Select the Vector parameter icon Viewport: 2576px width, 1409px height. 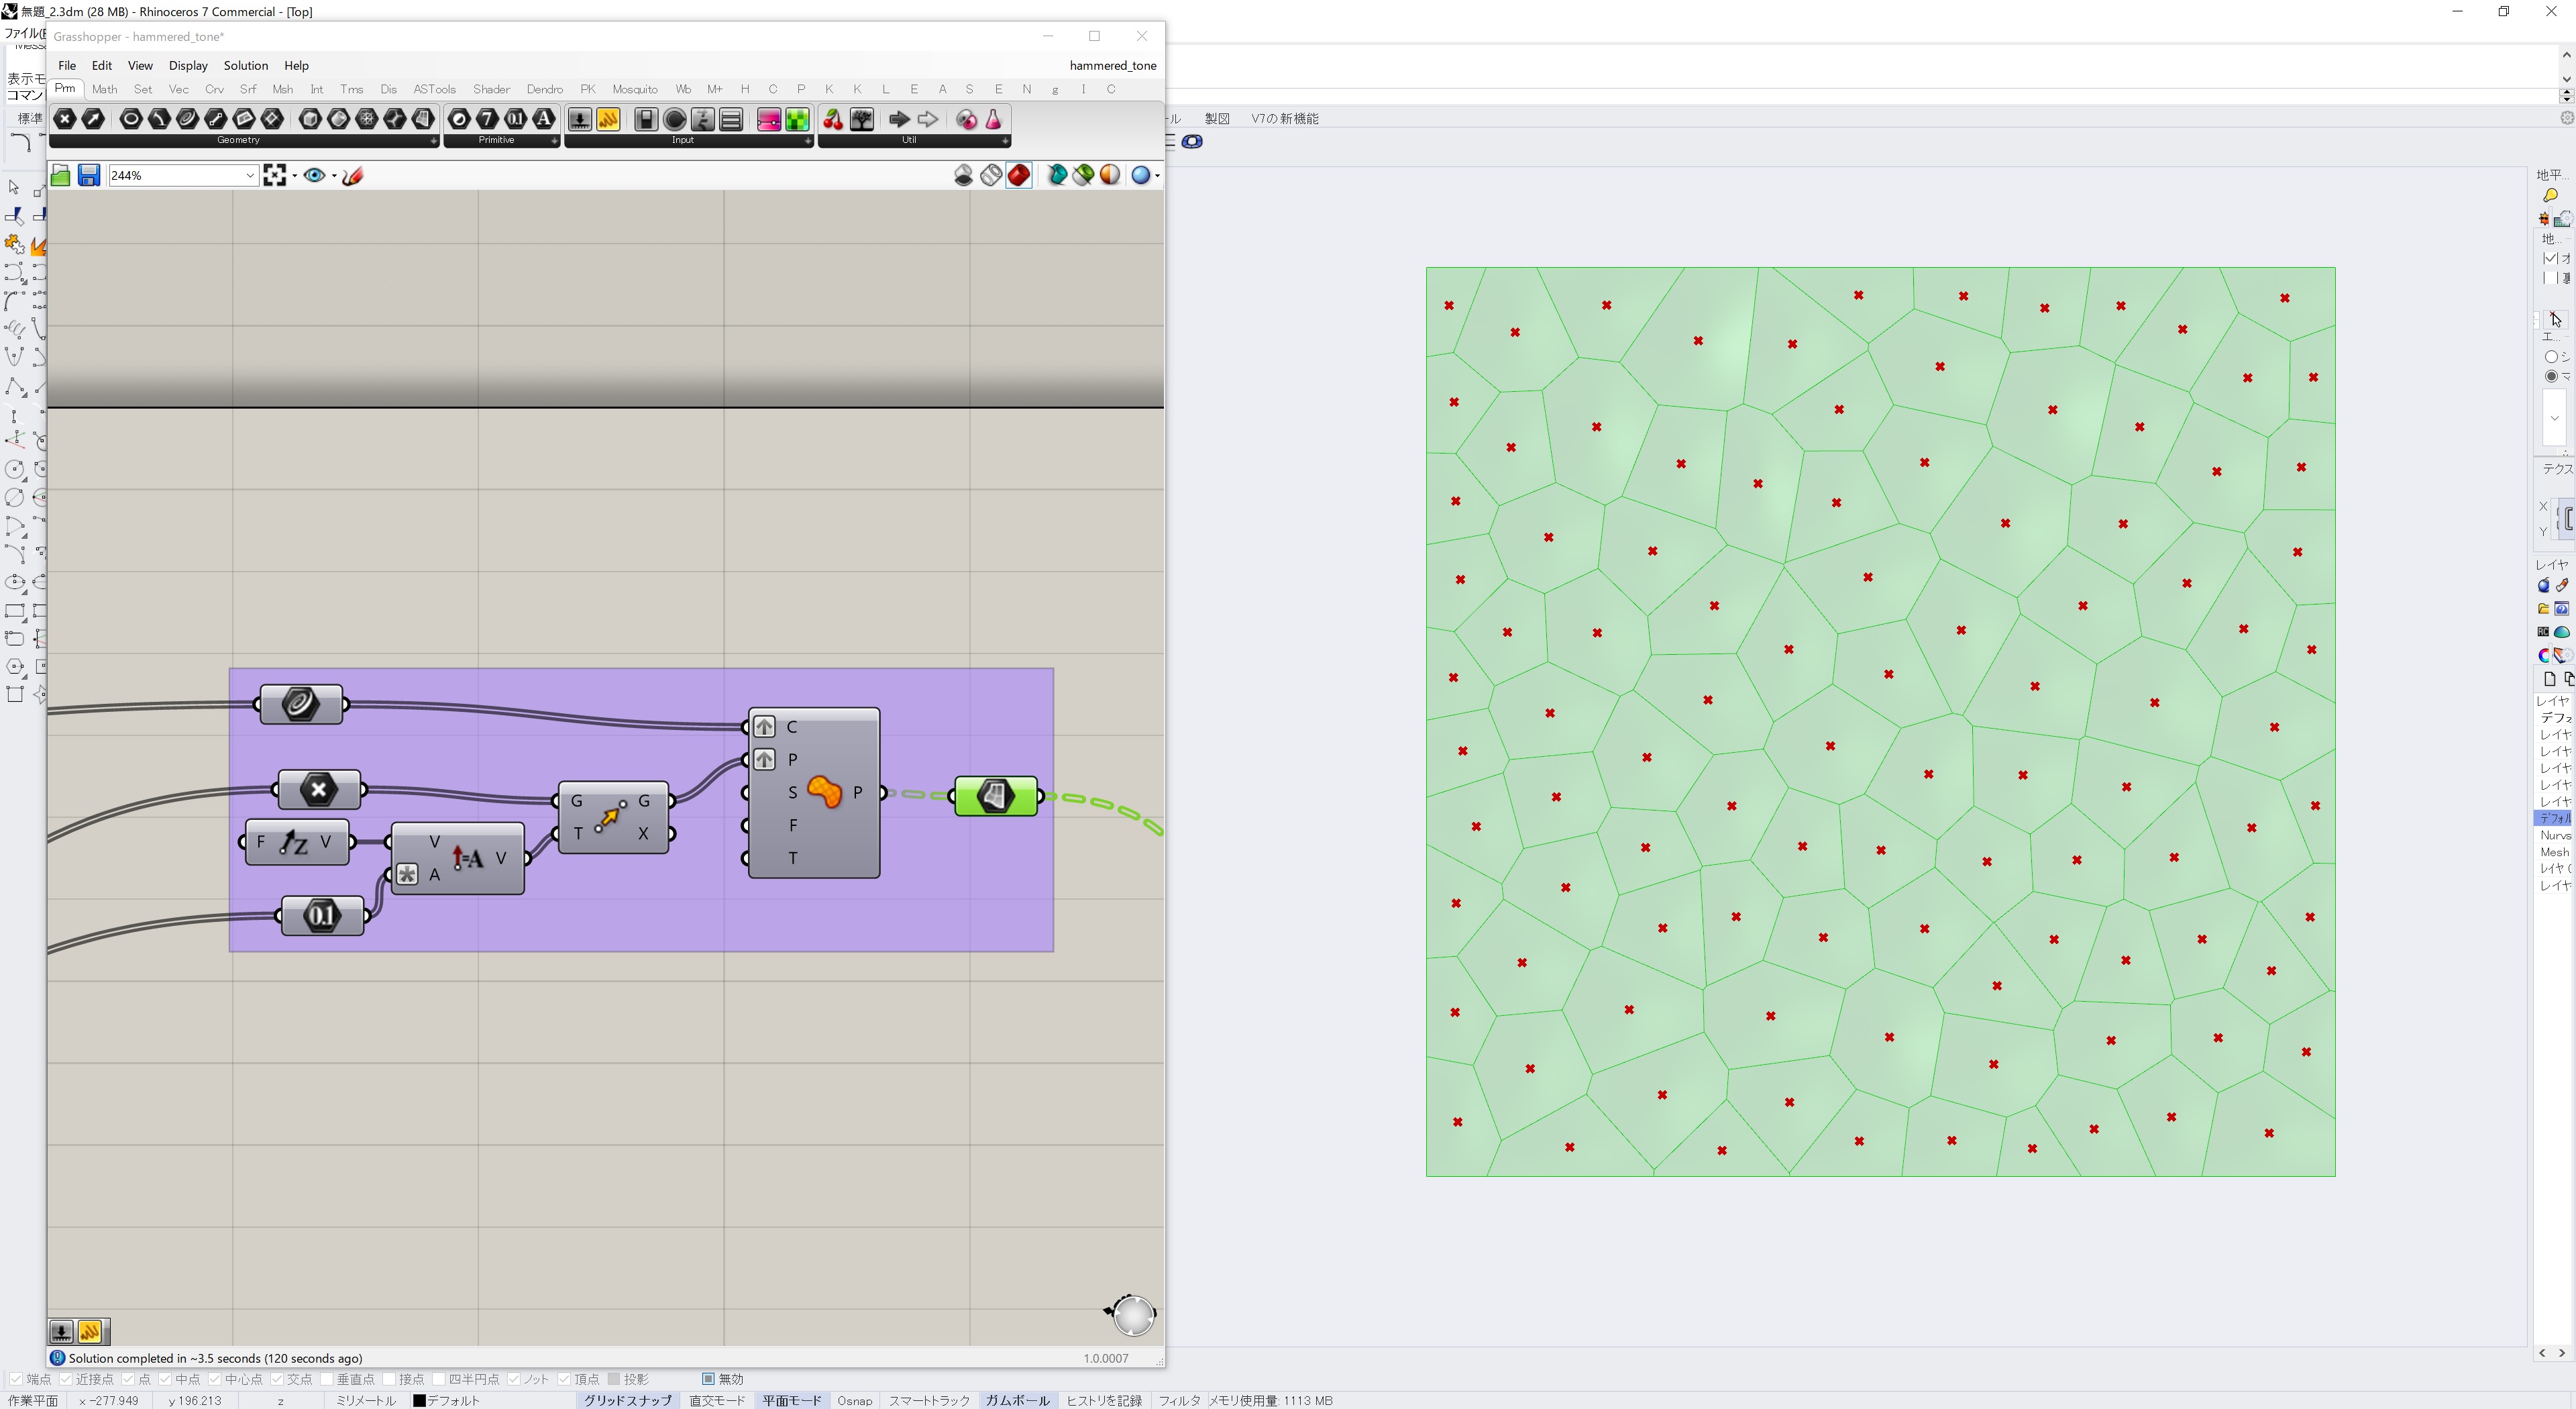coord(93,119)
